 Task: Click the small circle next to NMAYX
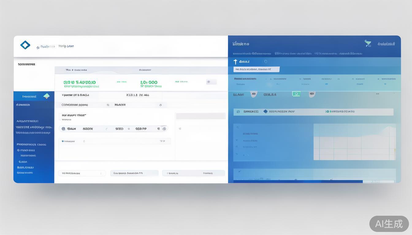click(160, 105)
